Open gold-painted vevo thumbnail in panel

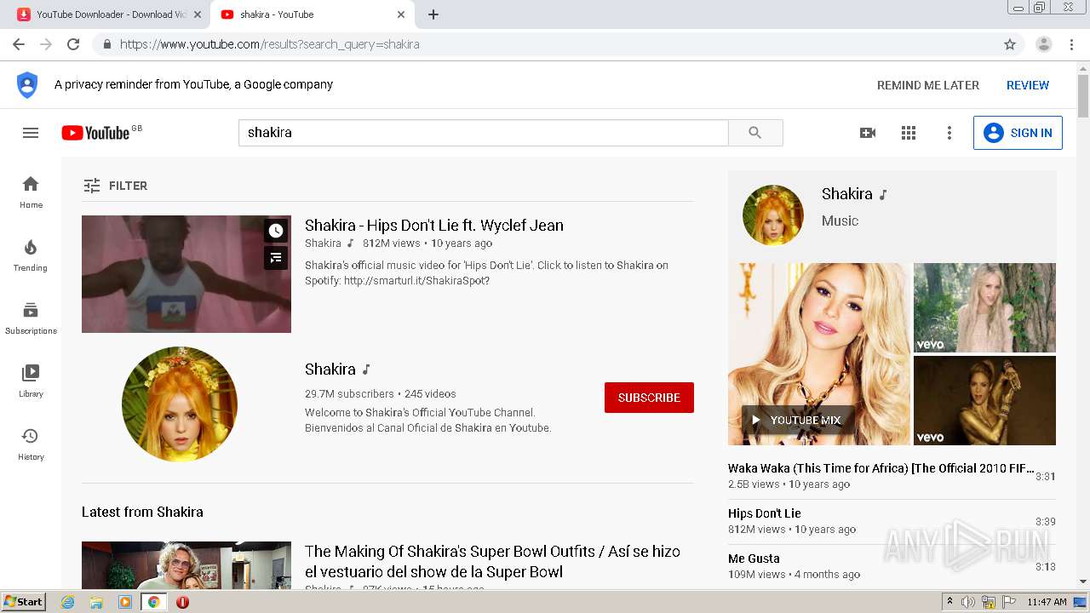[x=984, y=400]
